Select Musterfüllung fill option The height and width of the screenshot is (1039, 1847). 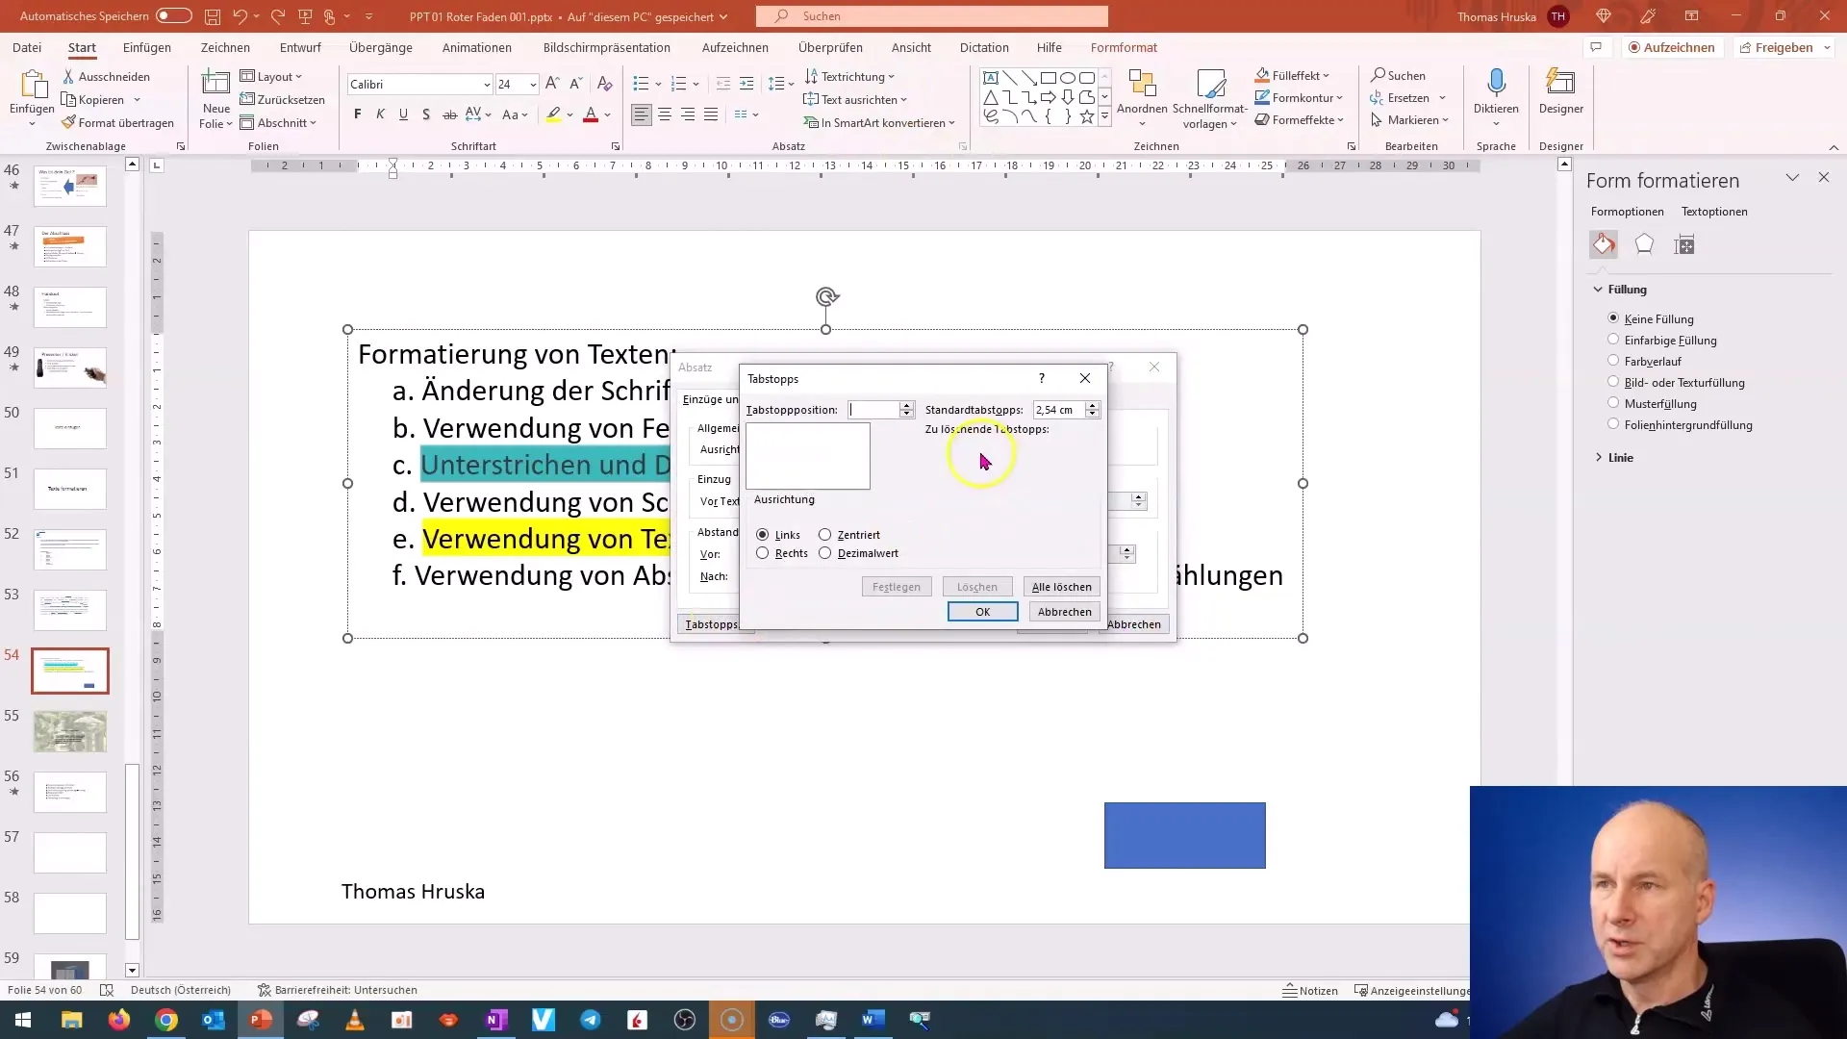[1613, 402]
